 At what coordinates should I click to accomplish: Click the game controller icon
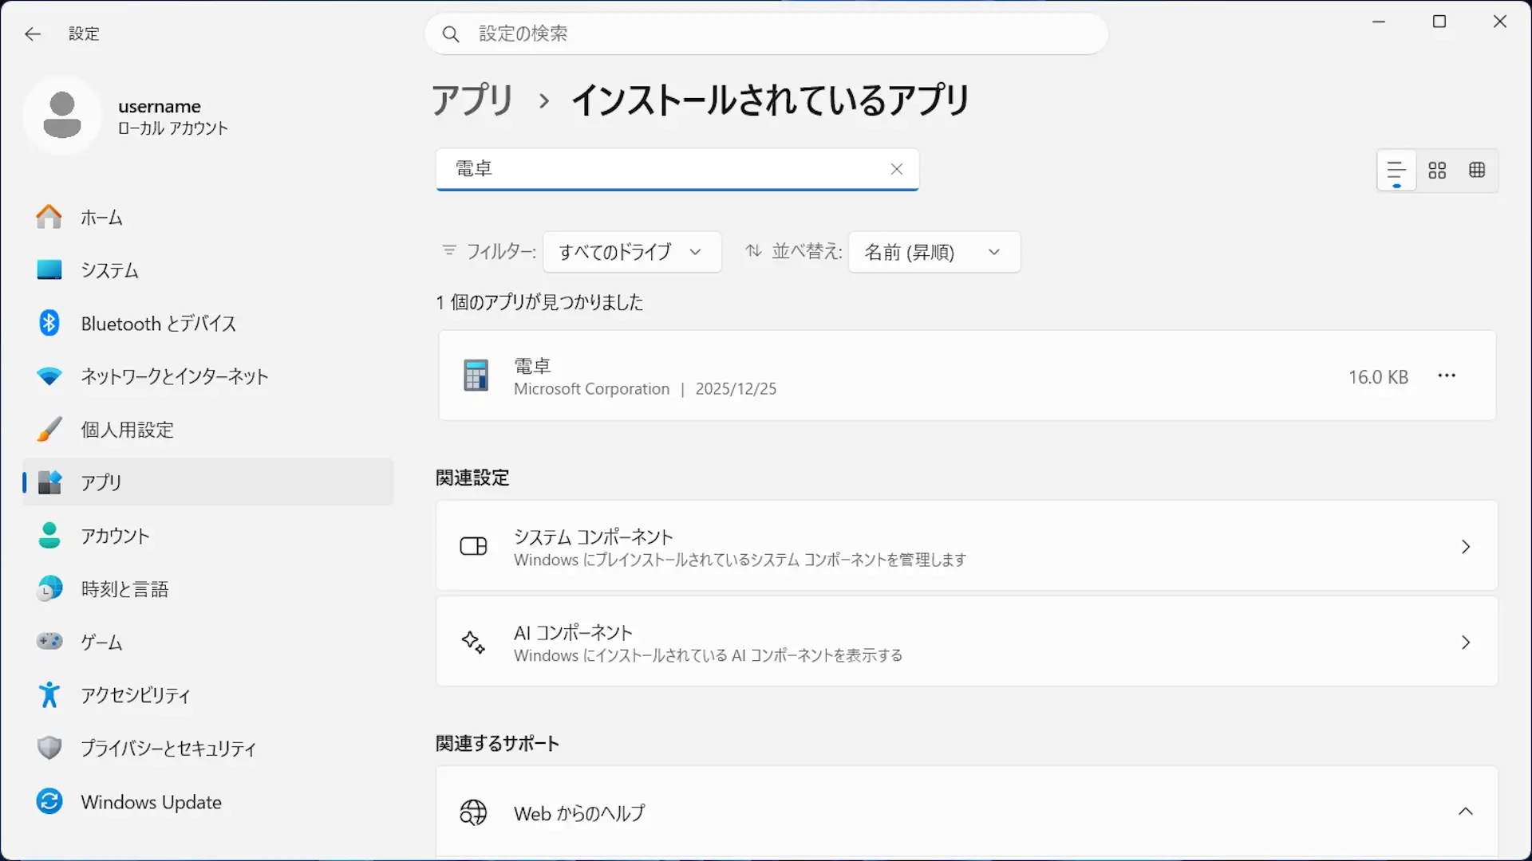pyautogui.click(x=49, y=641)
